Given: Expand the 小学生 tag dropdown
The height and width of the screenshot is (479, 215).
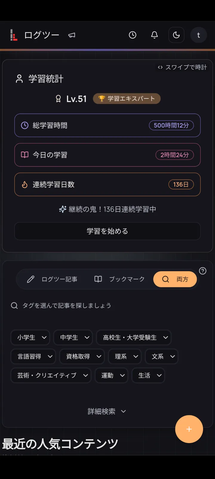Looking at the screenshot, I should click(30, 338).
